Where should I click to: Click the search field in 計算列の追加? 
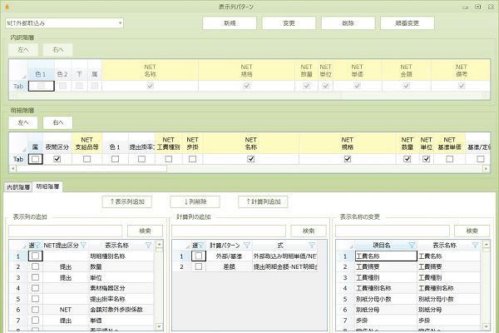pos(229,231)
